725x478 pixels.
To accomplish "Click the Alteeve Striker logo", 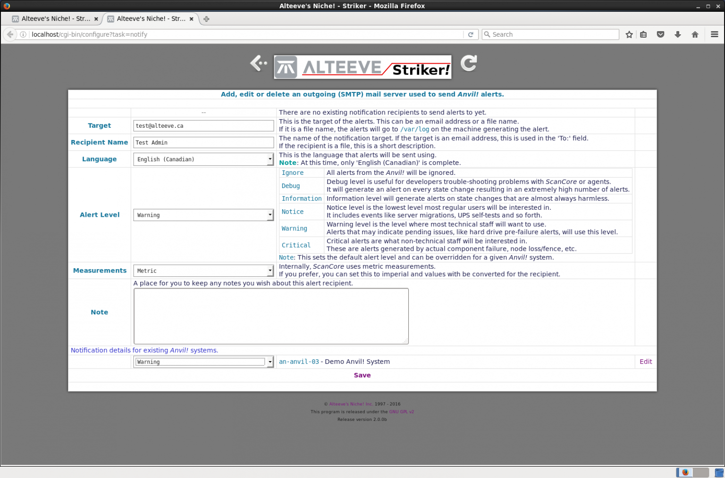I will point(362,67).
